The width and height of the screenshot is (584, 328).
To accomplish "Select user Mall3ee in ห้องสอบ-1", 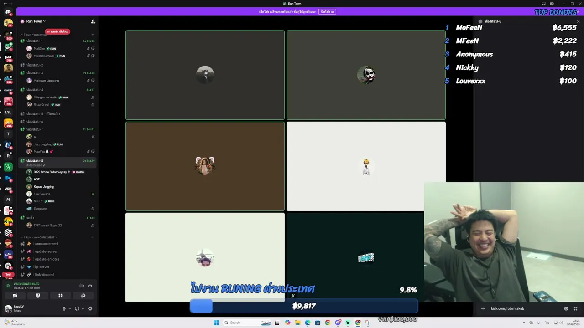I will pos(61,49).
